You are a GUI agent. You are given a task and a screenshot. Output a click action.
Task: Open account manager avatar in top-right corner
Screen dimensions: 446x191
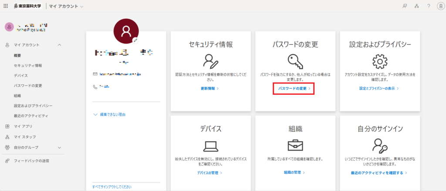440,6
